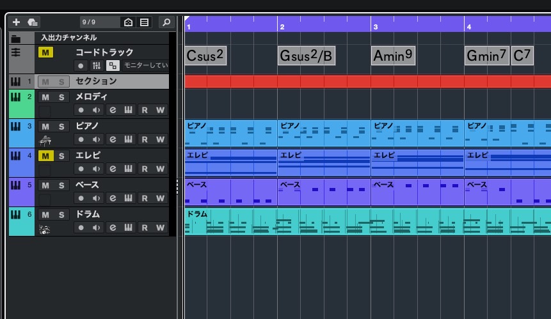
Task: Toggle monitor on the ドラム track
Action: click(x=97, y=228)
